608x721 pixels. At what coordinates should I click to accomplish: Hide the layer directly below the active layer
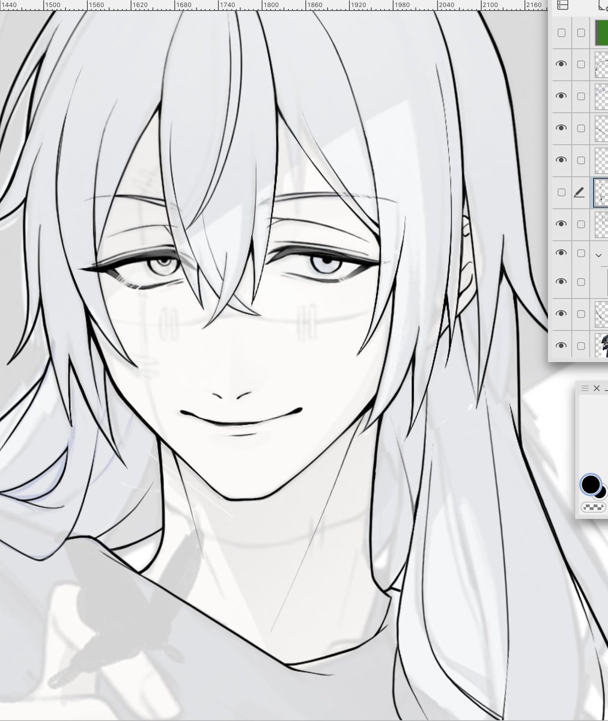pos(561,224)
